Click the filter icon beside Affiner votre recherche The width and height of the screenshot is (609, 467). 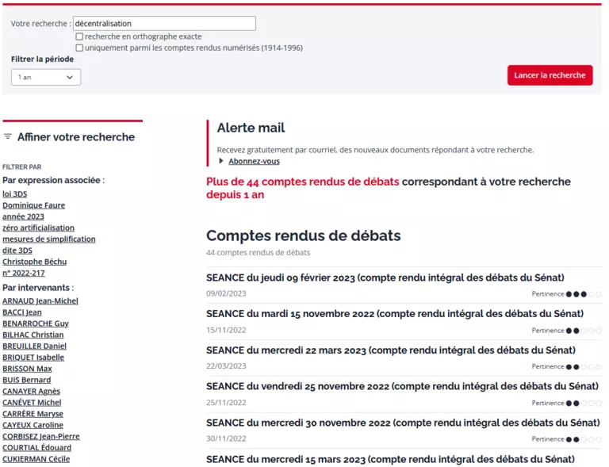pyautogui.click(x=8, y=136)
